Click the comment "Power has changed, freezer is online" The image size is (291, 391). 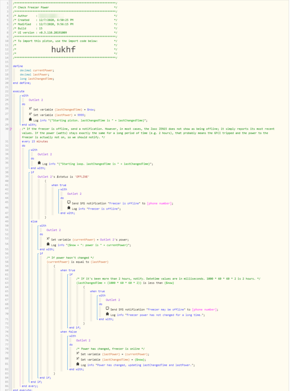point(110,349)
